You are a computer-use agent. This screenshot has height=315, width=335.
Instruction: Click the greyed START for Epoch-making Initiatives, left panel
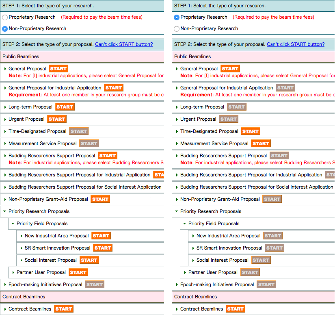pyautogui.click(x=95, y=285)
